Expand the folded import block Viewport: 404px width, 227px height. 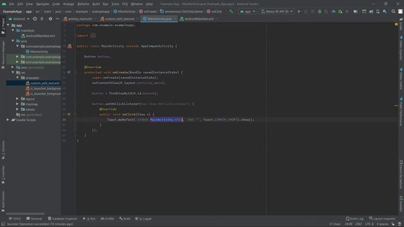click(x=93, y=36)
